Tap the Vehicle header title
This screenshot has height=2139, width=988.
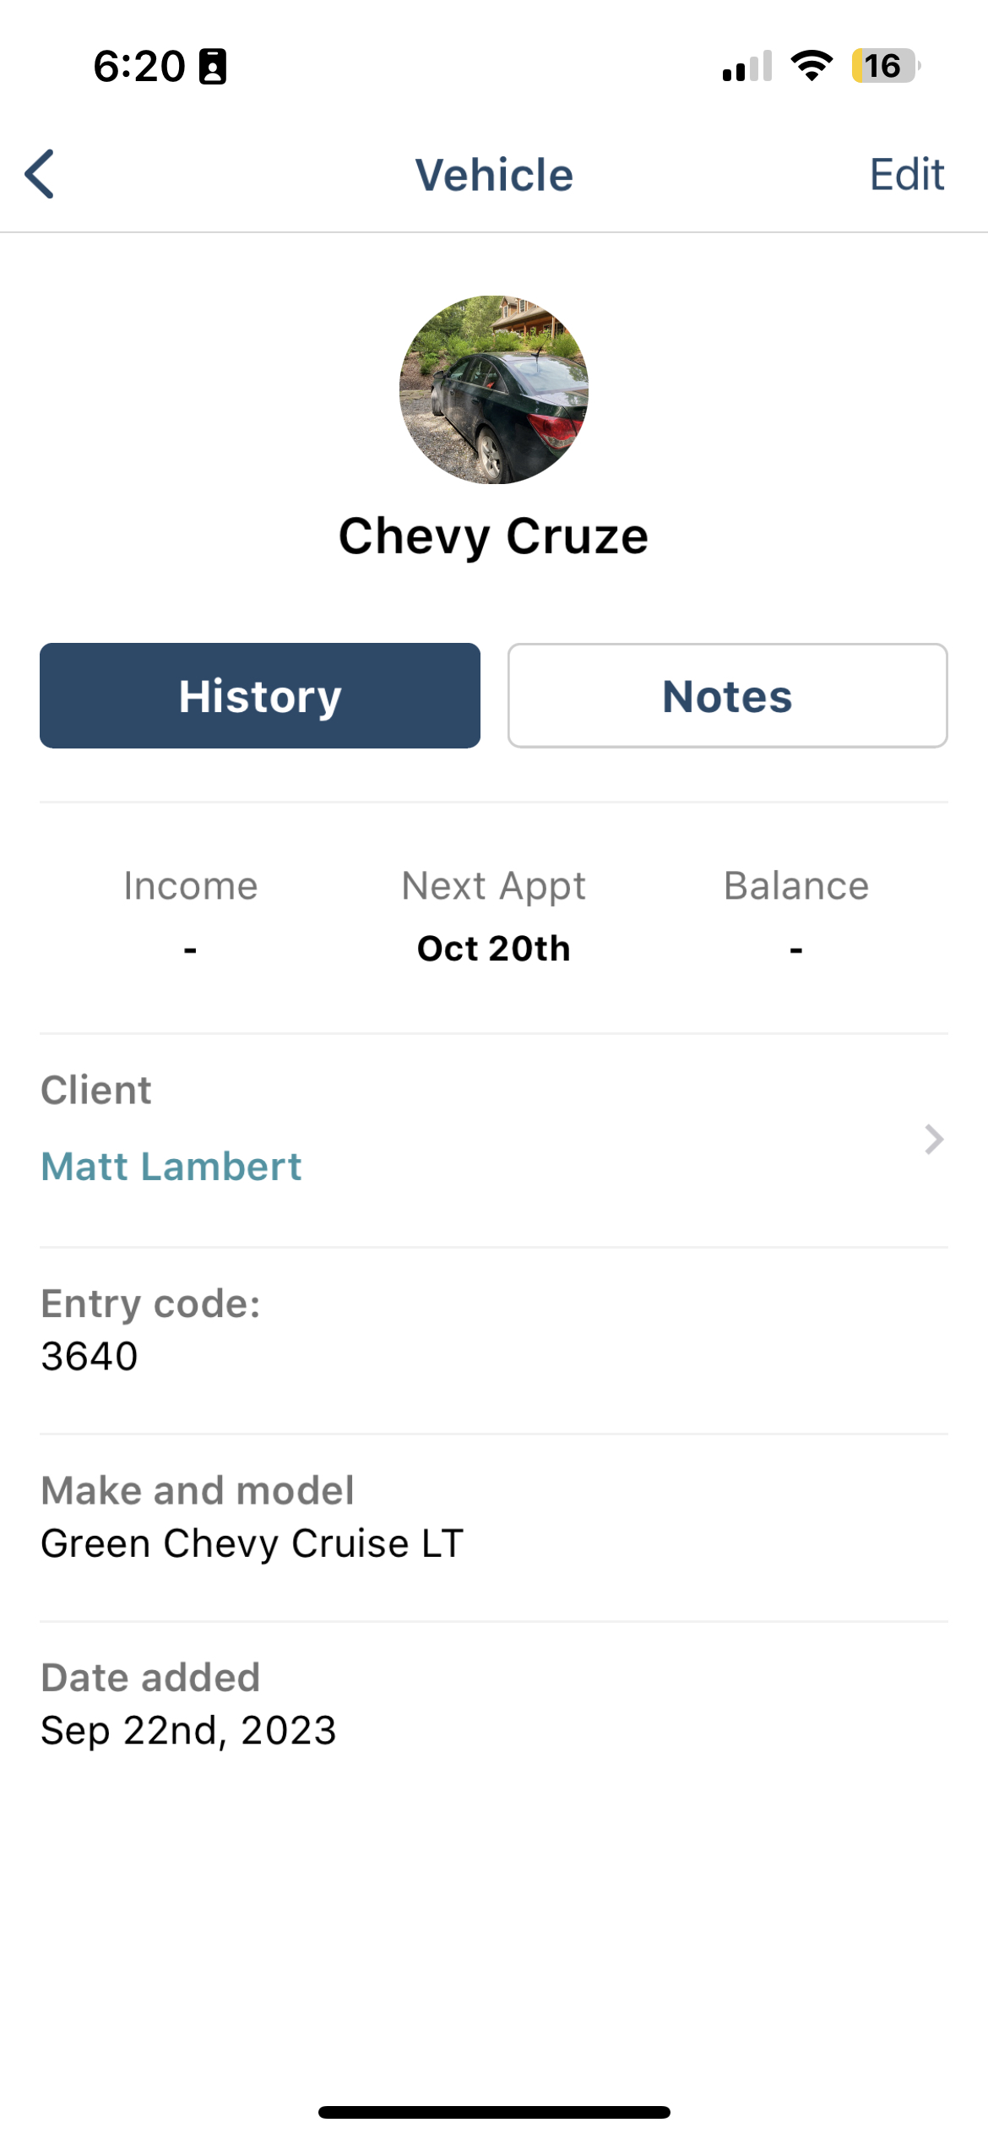(x=494, y=175)
